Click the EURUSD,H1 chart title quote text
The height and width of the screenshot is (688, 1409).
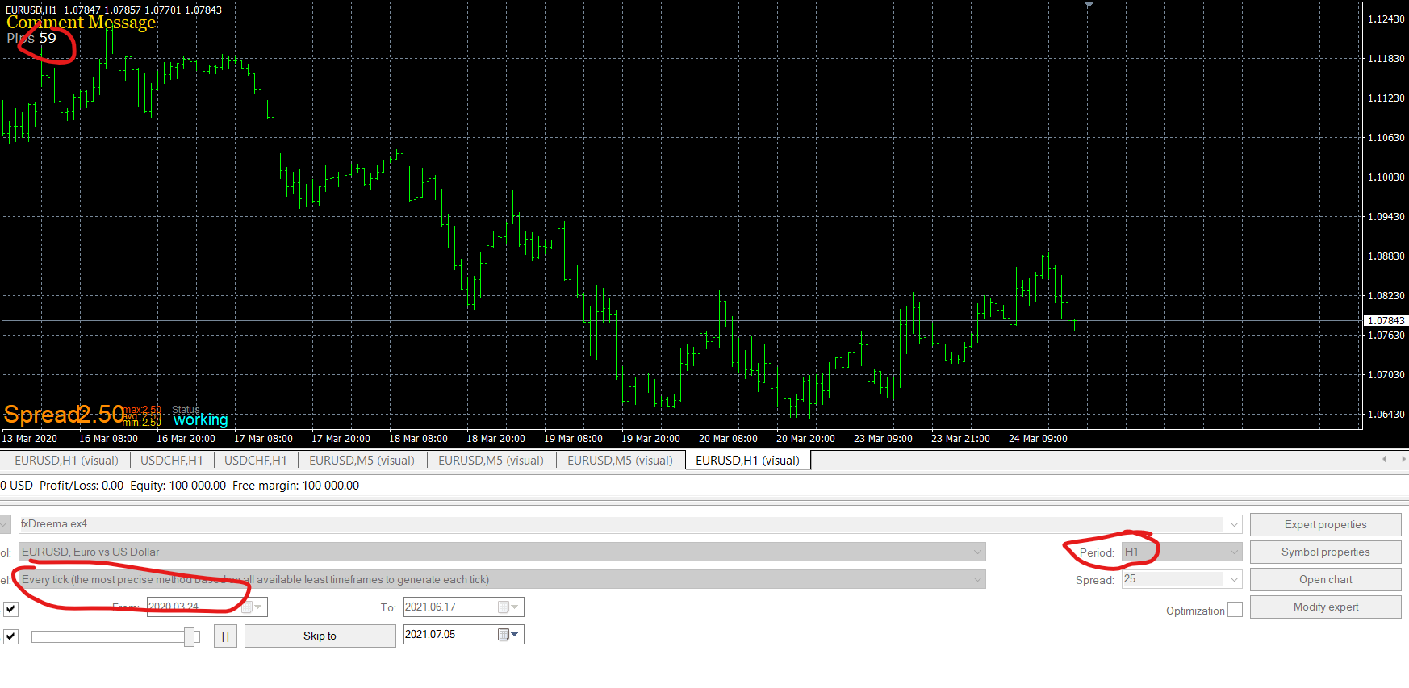[x=114, y=10]
